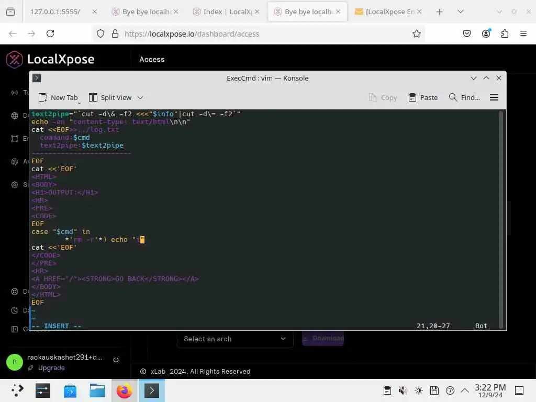Expand the Split View dropdown arrow
The image size is (536, 402).
coord(140,98)
